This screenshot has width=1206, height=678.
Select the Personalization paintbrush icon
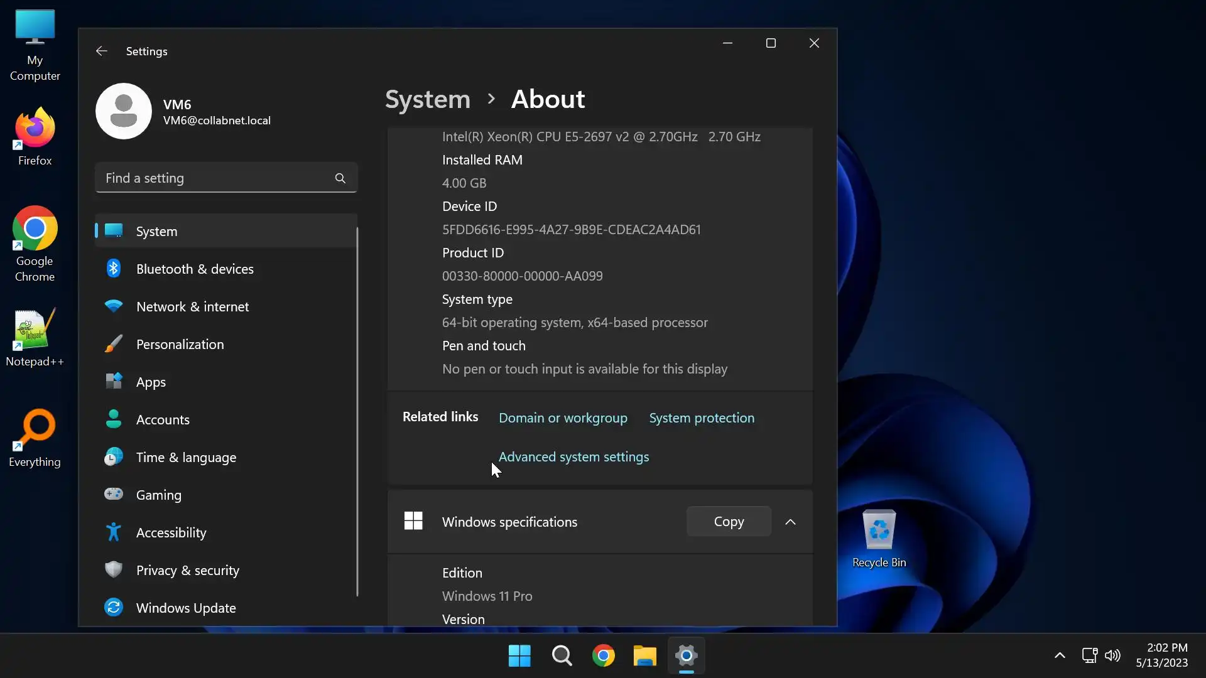point(114,344)
